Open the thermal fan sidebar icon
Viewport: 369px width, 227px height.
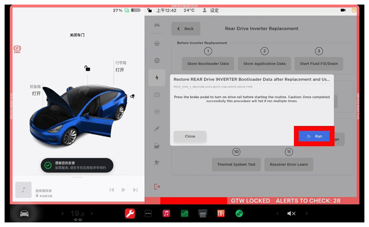(x=157, y=112)
